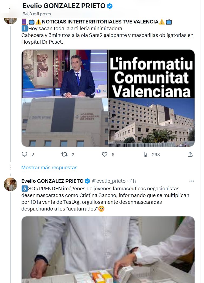Viewport: 204px width, 283px height.
Task: Click the blue verified badge in header
Action: click(110, 6)
